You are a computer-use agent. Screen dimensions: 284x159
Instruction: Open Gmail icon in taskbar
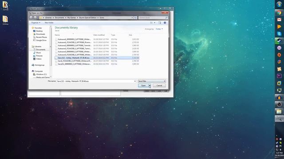279,19
